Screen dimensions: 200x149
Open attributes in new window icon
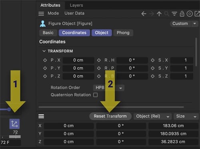click(197, 14)
